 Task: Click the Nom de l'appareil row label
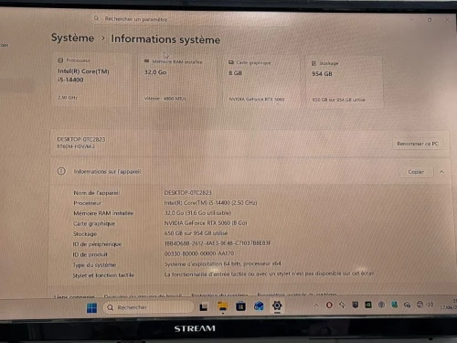97,193
